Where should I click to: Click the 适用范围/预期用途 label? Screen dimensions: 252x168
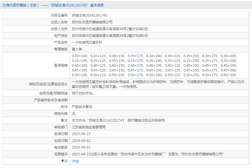pos(53,93)
